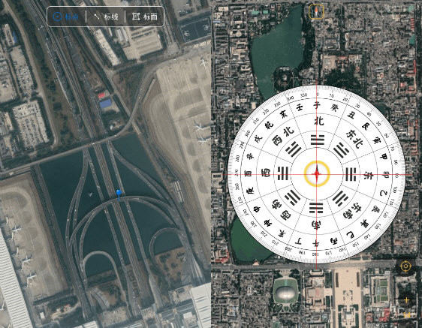Viewport: 422px width, 328px height.
Task: Click the north-arrow compass icon atop map
Action: pos(316,11)
